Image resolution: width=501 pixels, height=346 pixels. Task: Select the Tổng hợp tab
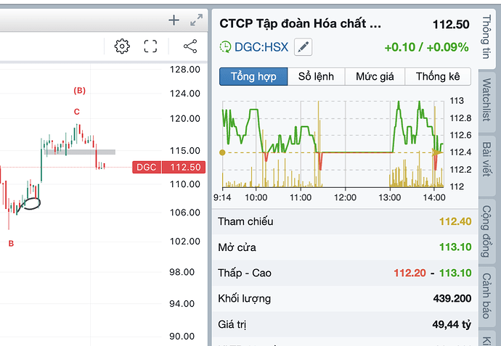253,77
